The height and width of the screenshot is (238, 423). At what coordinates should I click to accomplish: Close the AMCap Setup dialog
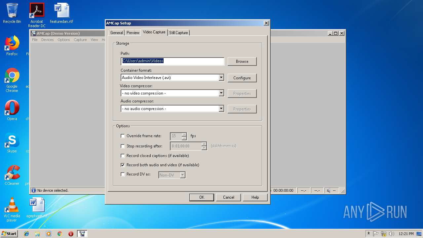tap(266, 23)
